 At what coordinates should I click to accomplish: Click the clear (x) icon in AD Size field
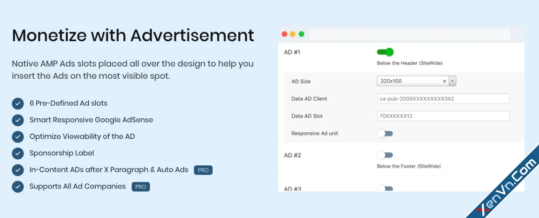point(444,81)
